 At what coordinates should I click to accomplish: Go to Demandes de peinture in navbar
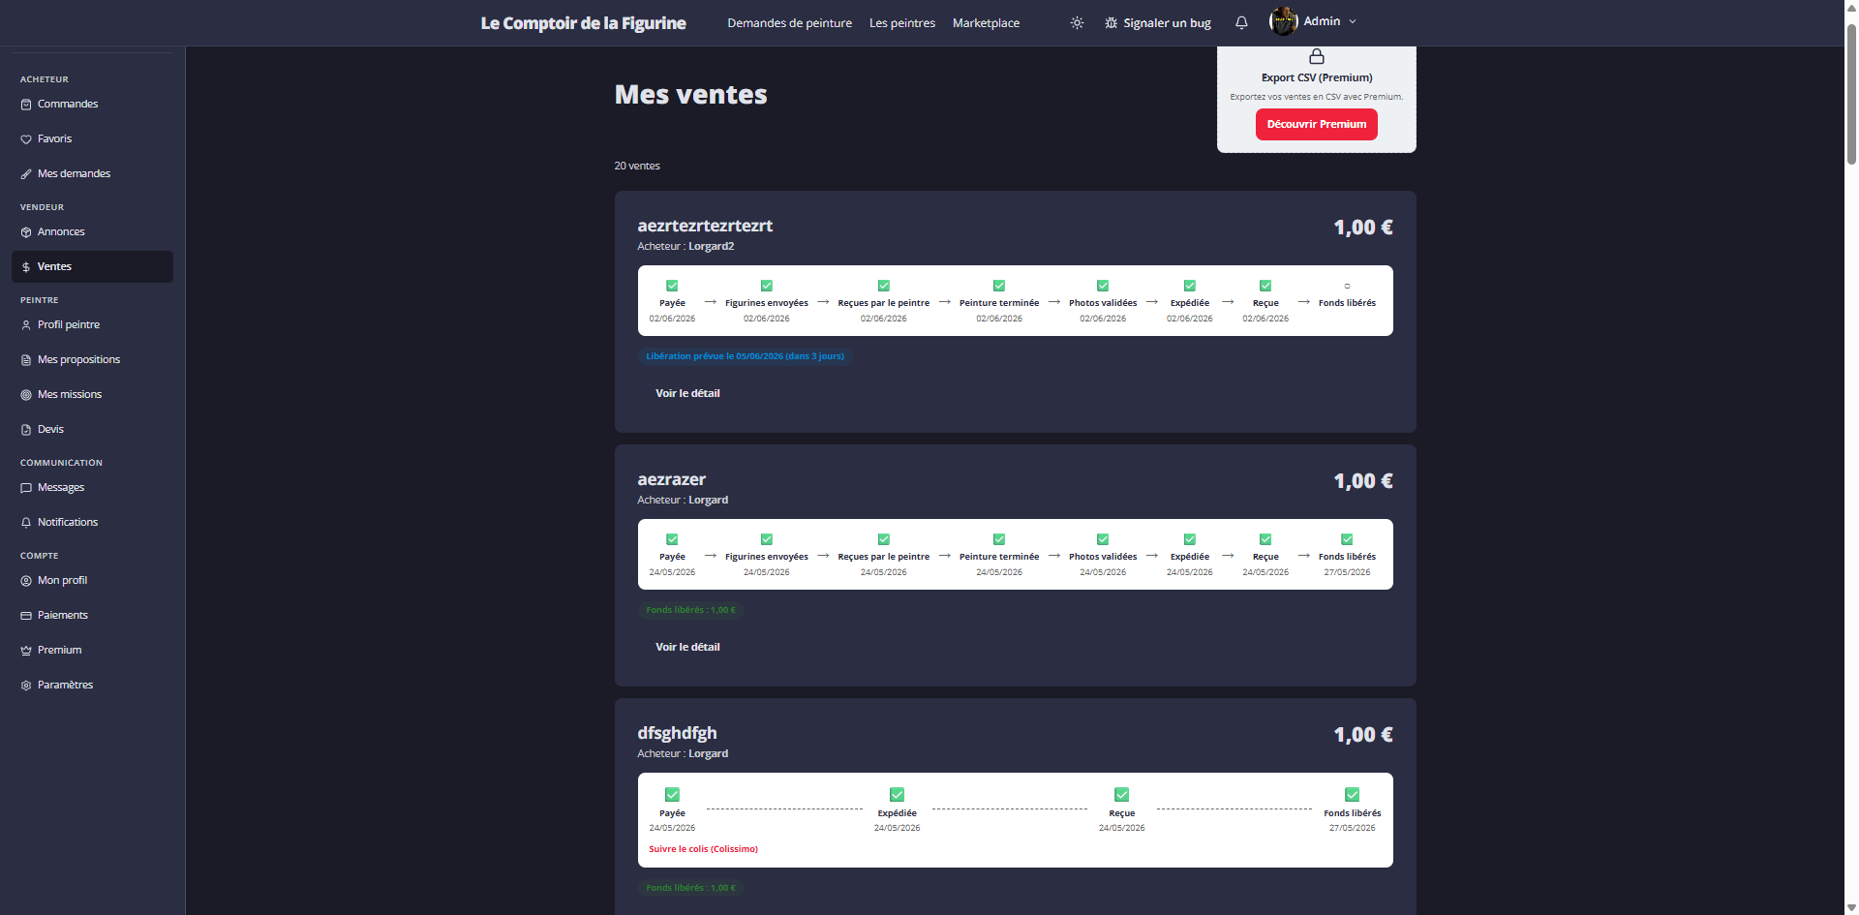tap(789, 23)
